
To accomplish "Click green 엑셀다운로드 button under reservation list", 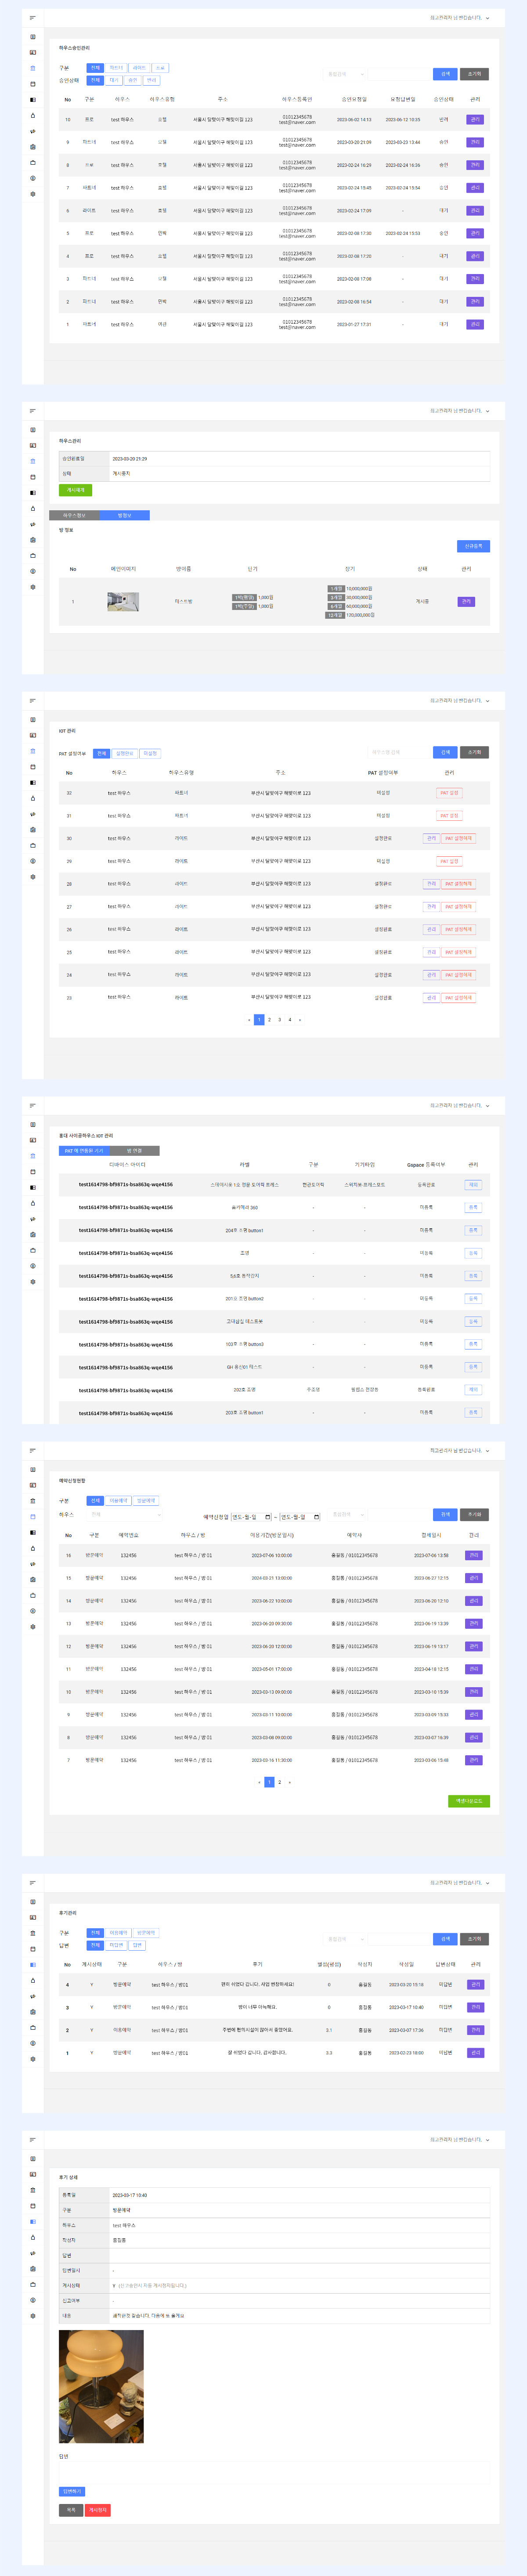I will [468, 1801].
